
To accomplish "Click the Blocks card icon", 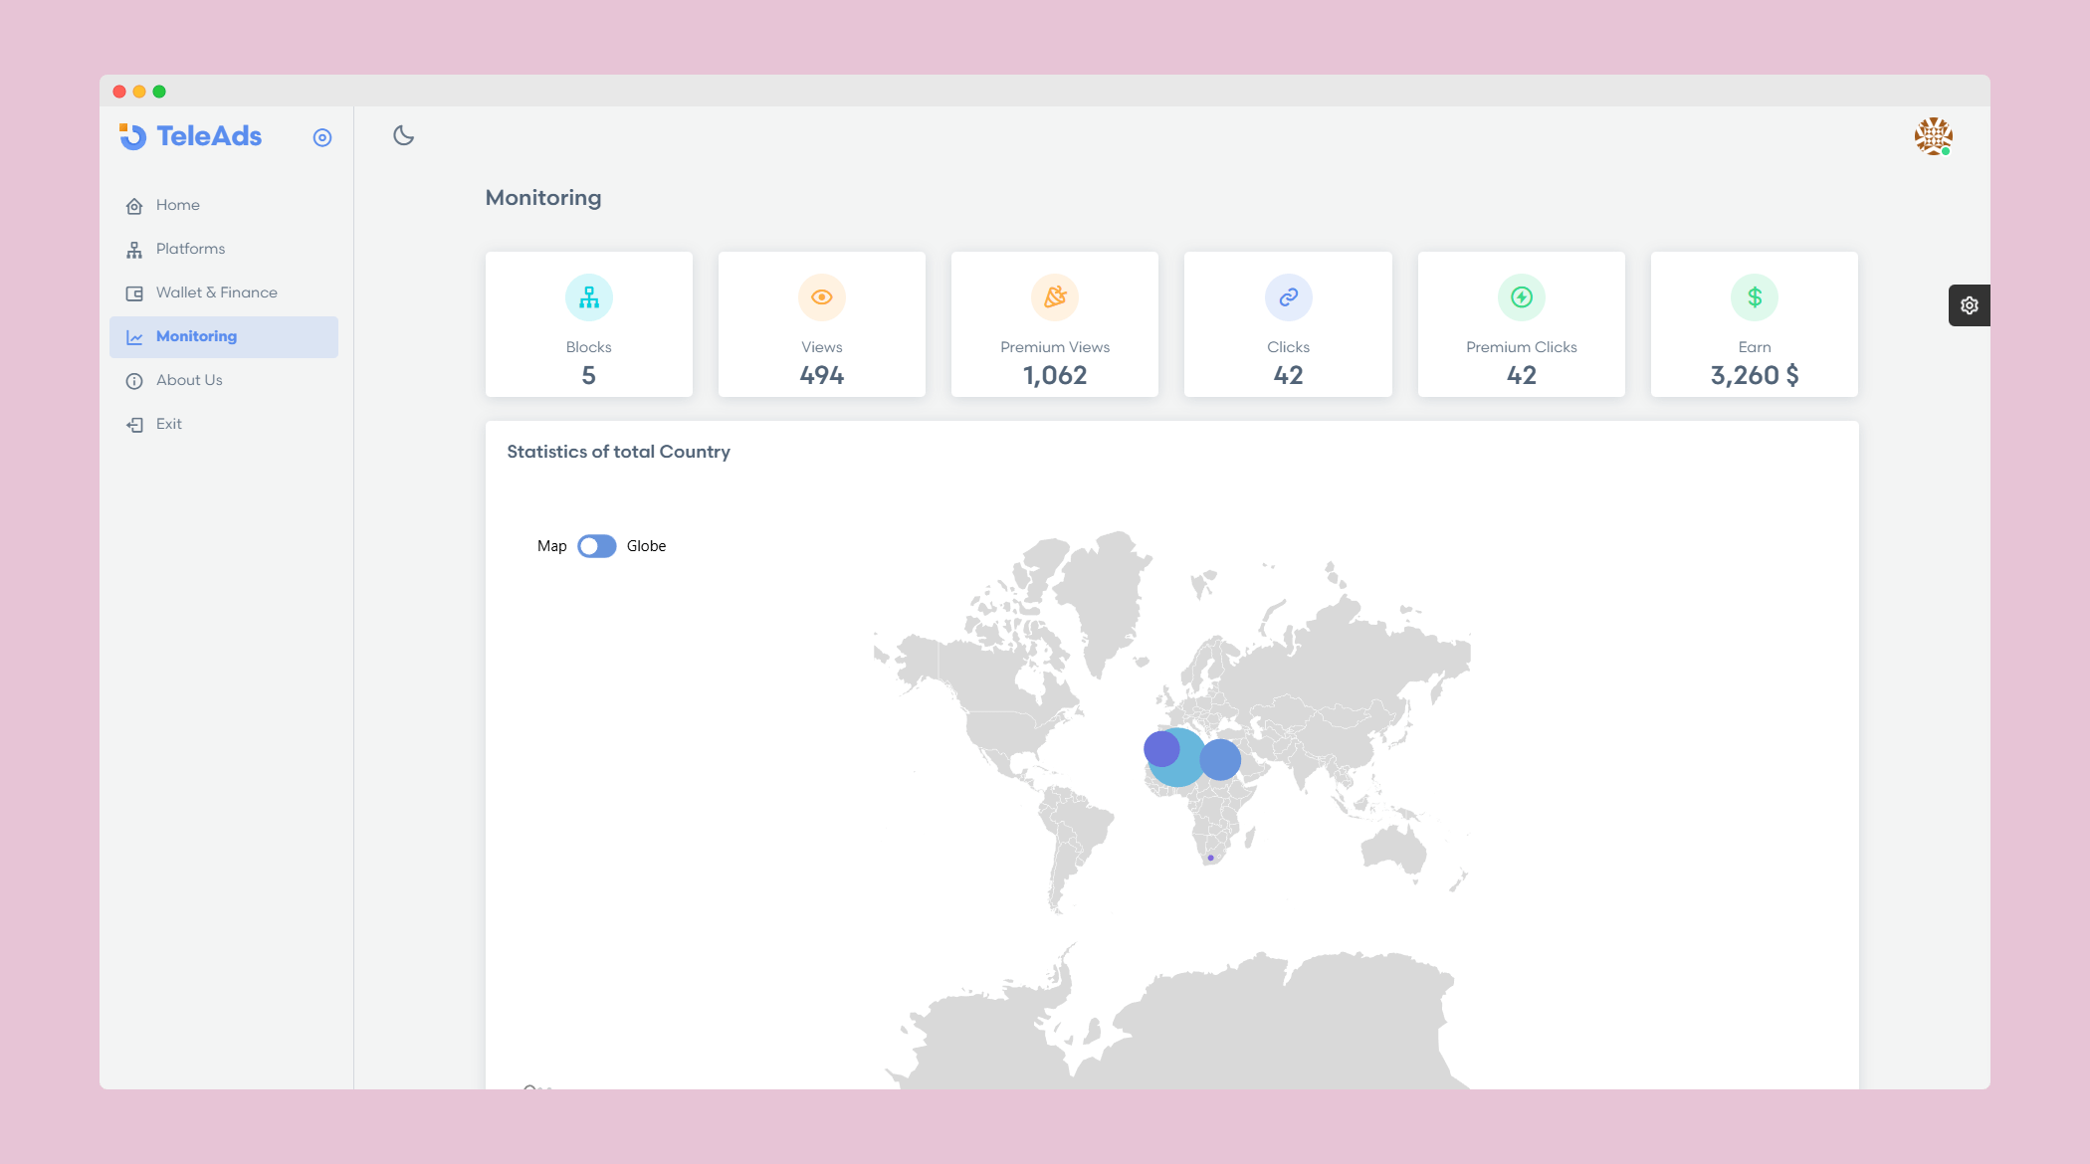I will [x=589, y=297].
